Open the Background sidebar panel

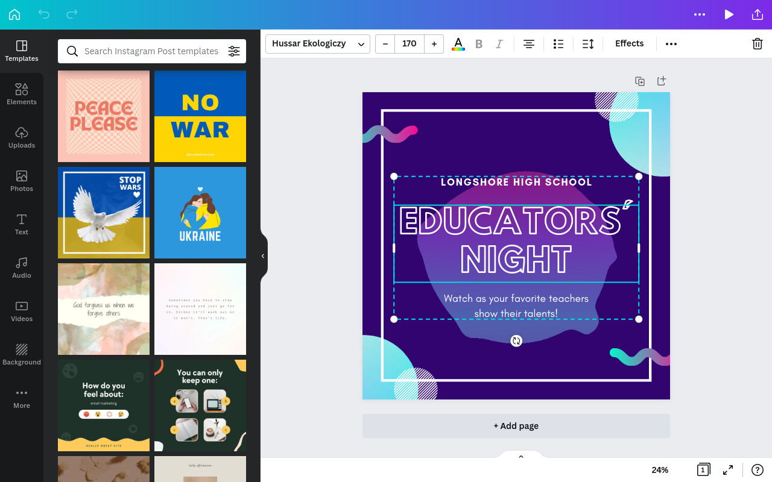pyautogui.click(x=22, y=355)
